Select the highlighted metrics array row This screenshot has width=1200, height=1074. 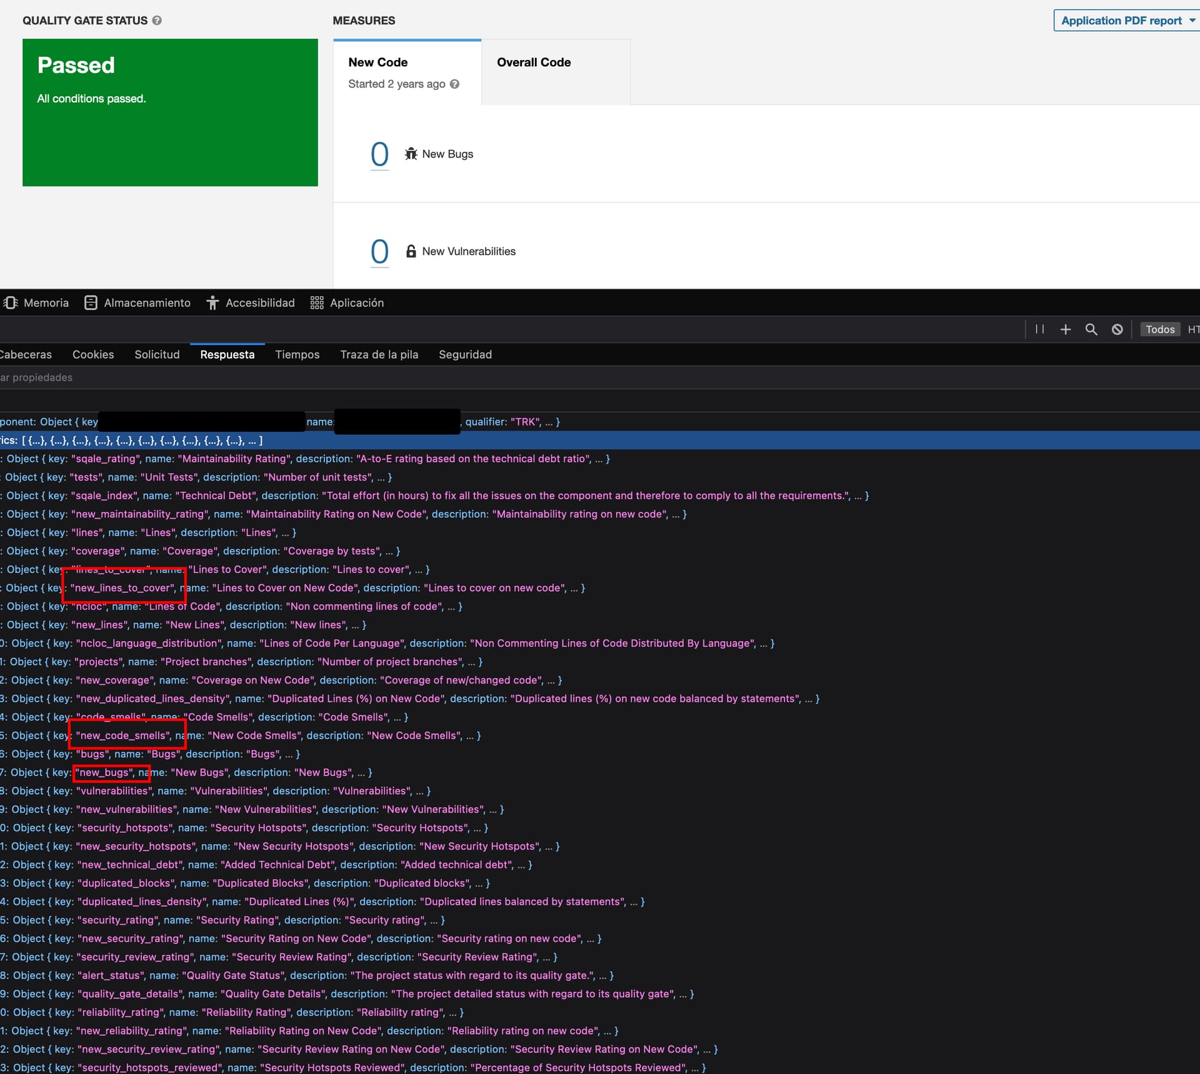pos(125,440)
